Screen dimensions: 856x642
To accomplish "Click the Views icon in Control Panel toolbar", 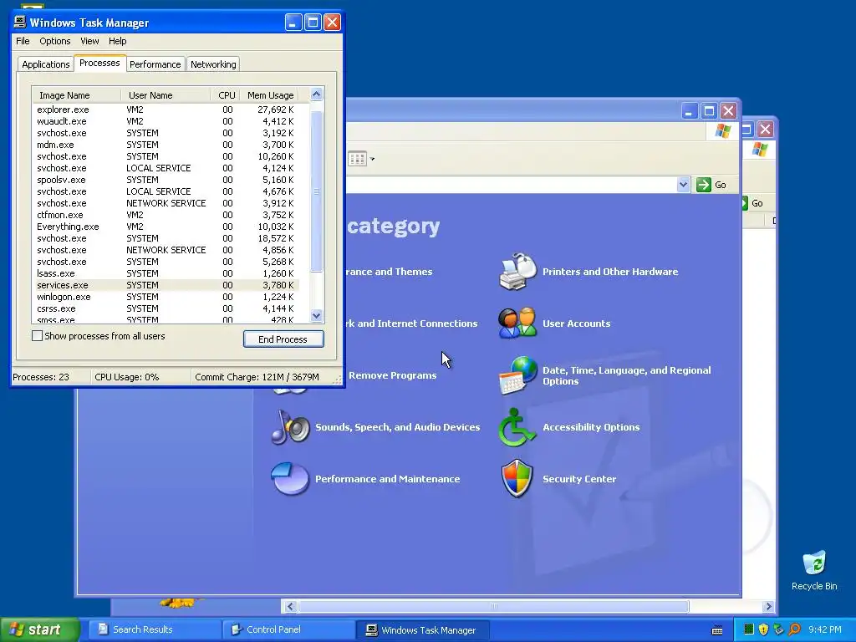I will 357,159.
